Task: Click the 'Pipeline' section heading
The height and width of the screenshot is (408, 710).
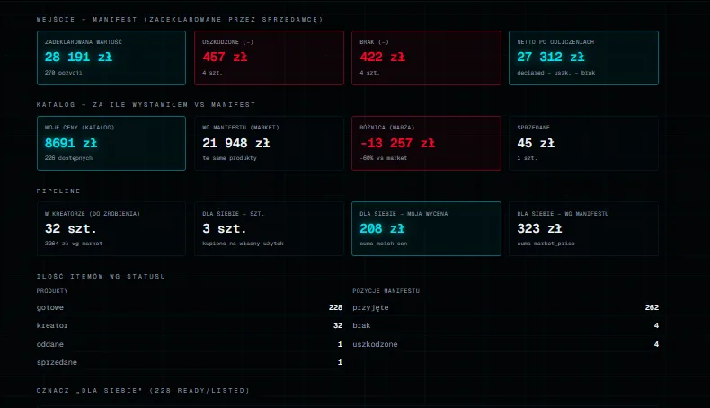Action: point(58,191)
